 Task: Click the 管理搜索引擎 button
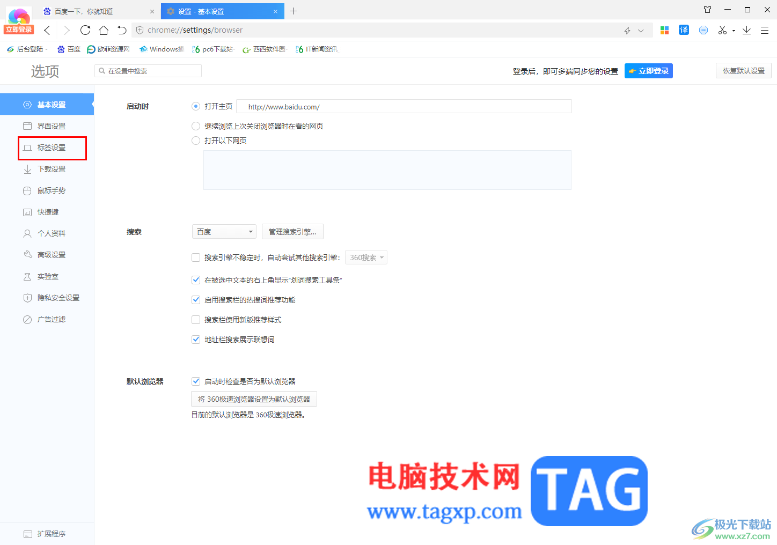[292, 232]
